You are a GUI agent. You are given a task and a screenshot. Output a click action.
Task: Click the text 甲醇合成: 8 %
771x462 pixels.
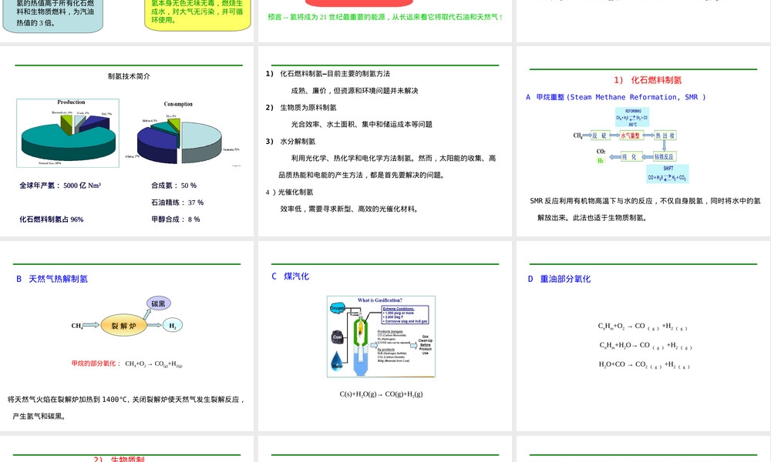pyautogui.click(x=176, y=219)
